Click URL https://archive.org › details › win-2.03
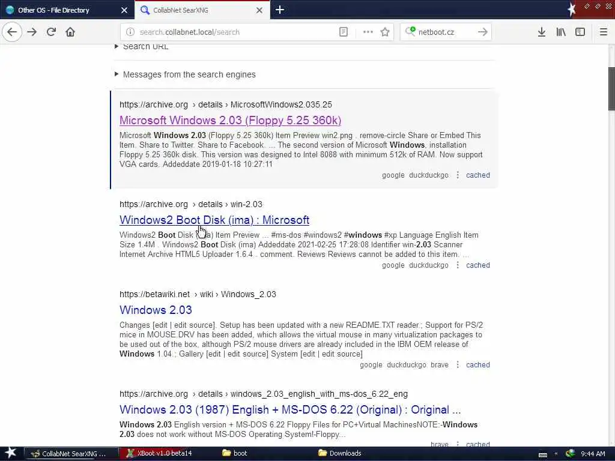 point(191,204)
